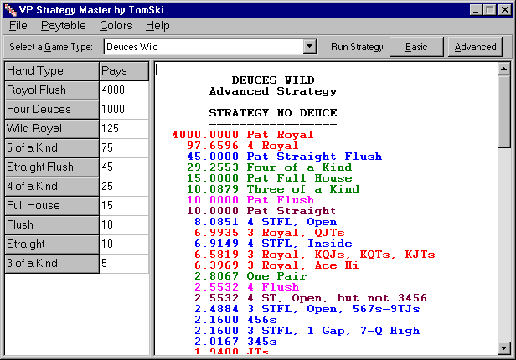Screen dimensions: 516x360
Task: Edit the 4 of a Kind pay 25
Action: (124, 187)
